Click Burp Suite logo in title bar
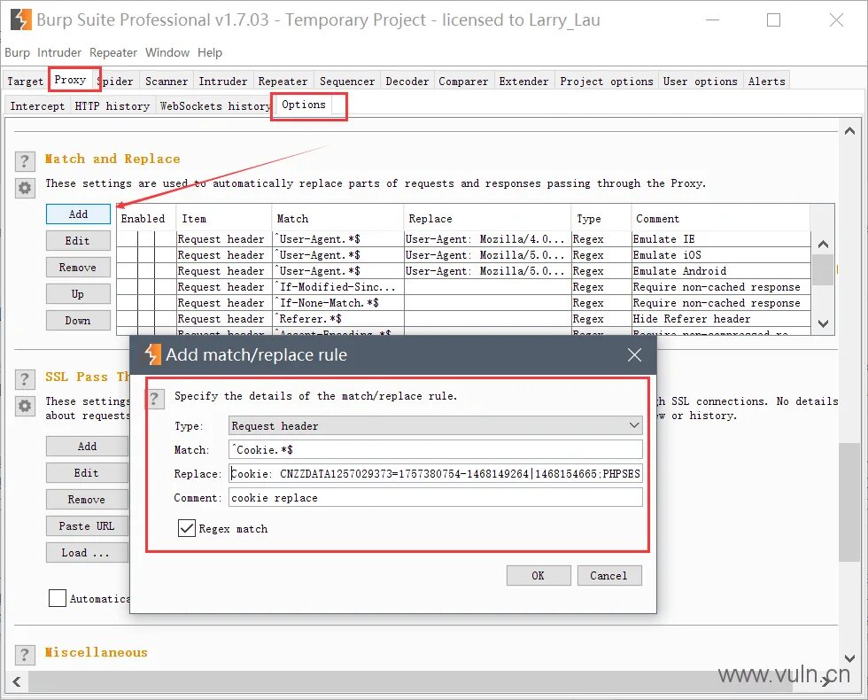This screenshot has height=700, width=868. point(21,19)
